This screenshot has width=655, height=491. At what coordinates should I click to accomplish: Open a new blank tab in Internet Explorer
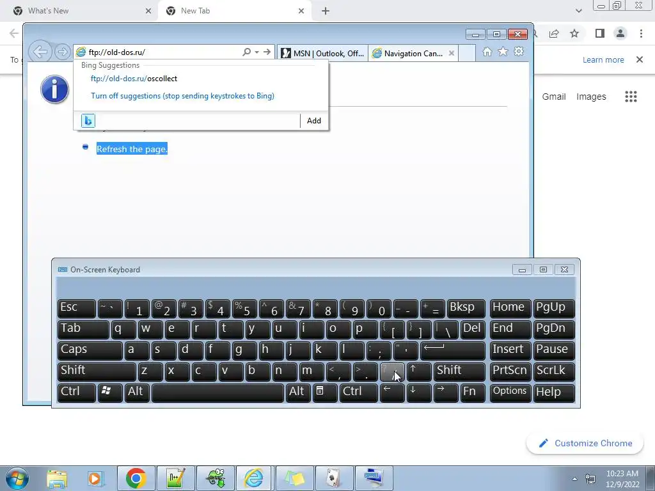pos(466,53)
